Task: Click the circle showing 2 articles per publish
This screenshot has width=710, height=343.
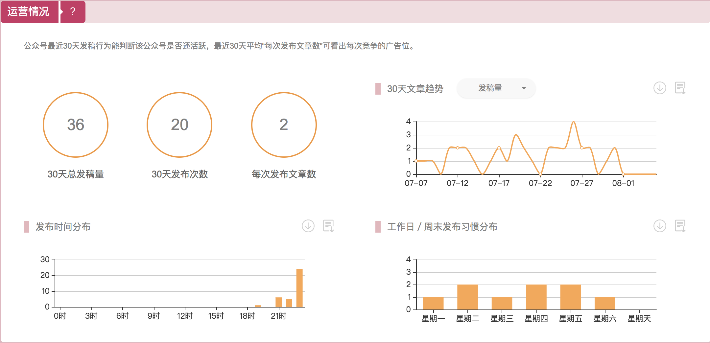Action: (x=284, y=125)
